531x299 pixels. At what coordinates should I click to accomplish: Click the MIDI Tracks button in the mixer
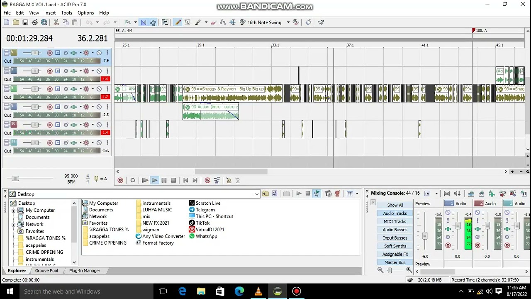click(395, 221)
